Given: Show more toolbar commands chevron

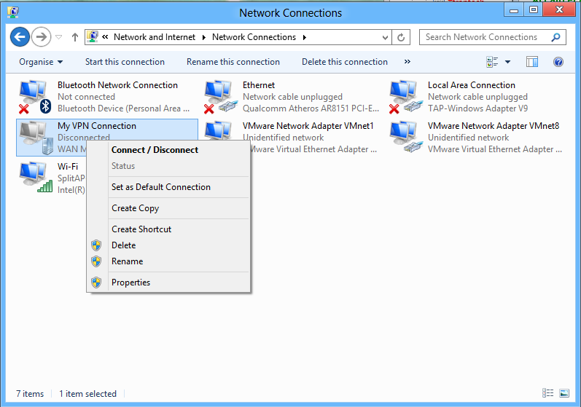Looking at the screenshot, I should (x=407, y=62).
